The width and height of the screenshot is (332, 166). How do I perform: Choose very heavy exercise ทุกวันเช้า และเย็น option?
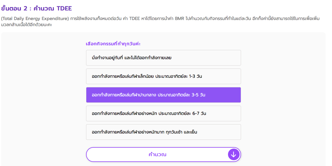point(163,132)
